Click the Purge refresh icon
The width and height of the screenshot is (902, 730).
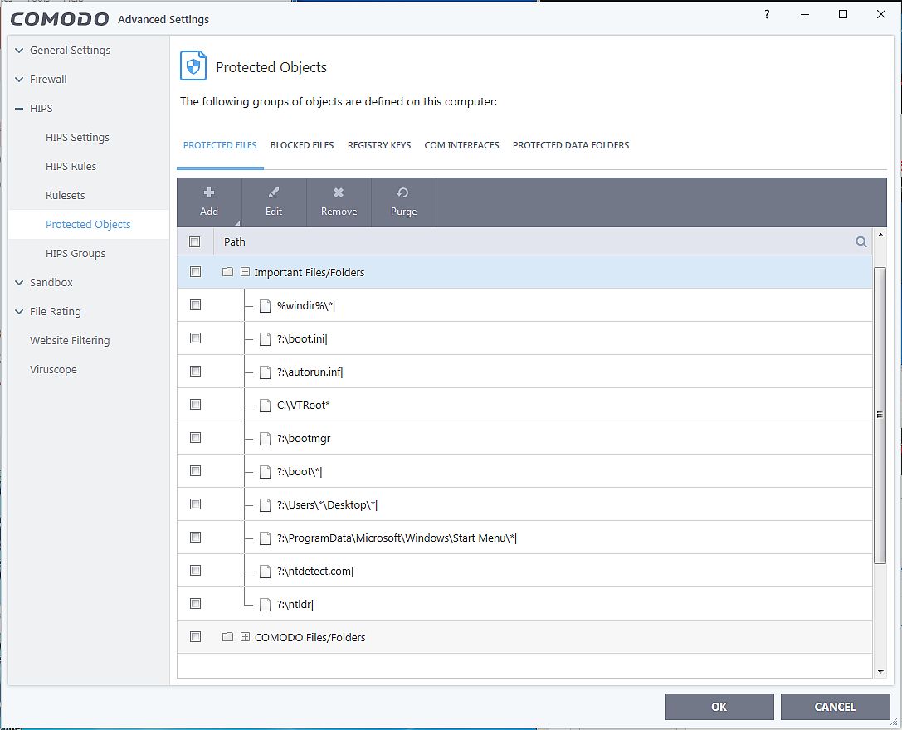click(403, 192)
